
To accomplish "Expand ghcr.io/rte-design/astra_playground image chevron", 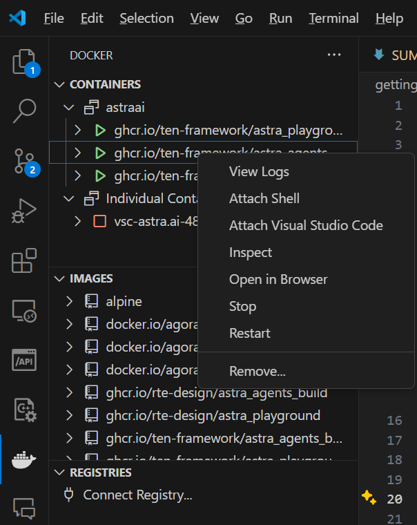I will click(69, 416).
